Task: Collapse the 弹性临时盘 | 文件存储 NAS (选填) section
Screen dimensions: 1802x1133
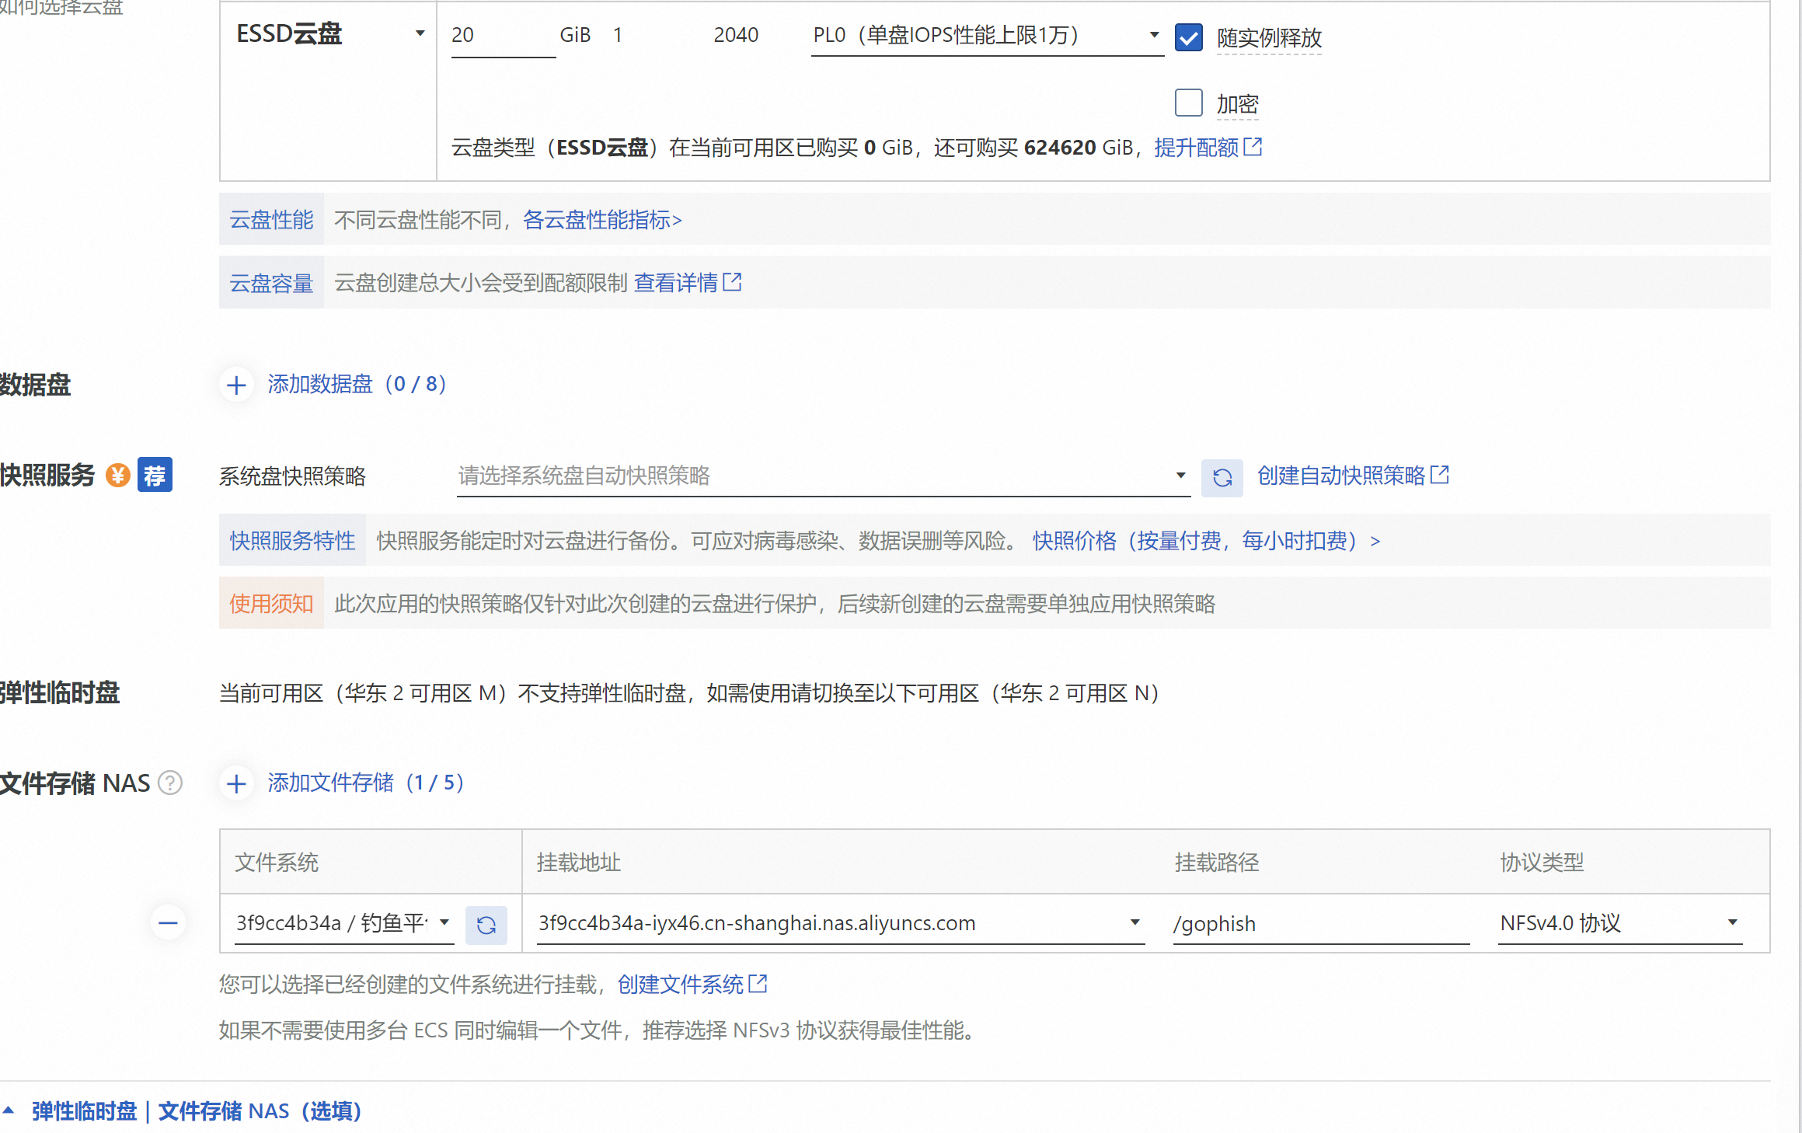Action: 182,1111
